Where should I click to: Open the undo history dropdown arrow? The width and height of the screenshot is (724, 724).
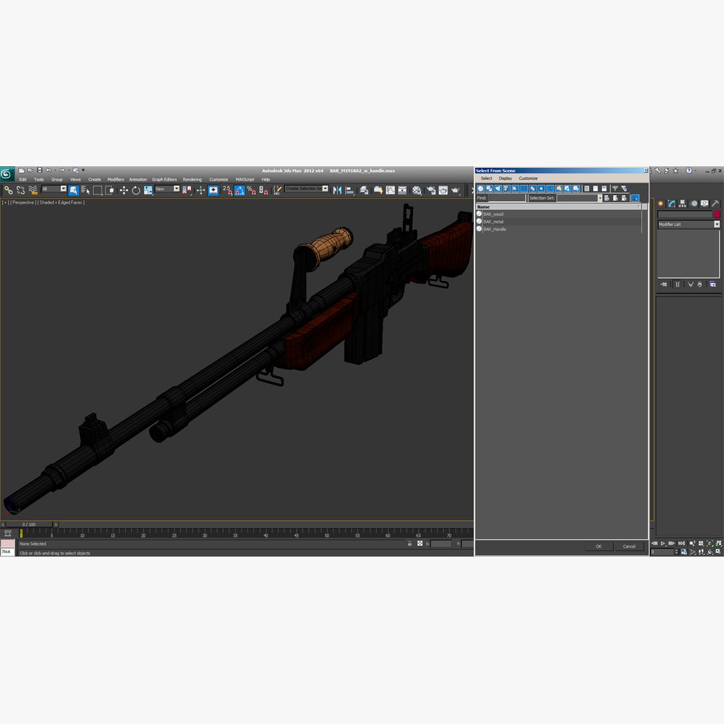[x=55, y=170]
